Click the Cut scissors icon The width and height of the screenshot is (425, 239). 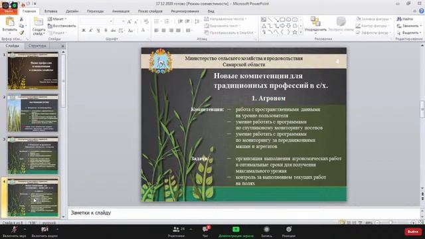(x=21, y=19)
